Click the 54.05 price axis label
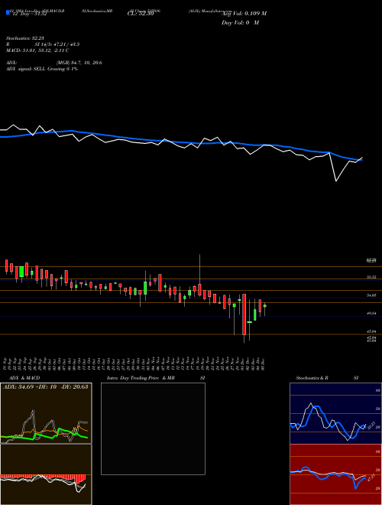 (x=372, y=295)
